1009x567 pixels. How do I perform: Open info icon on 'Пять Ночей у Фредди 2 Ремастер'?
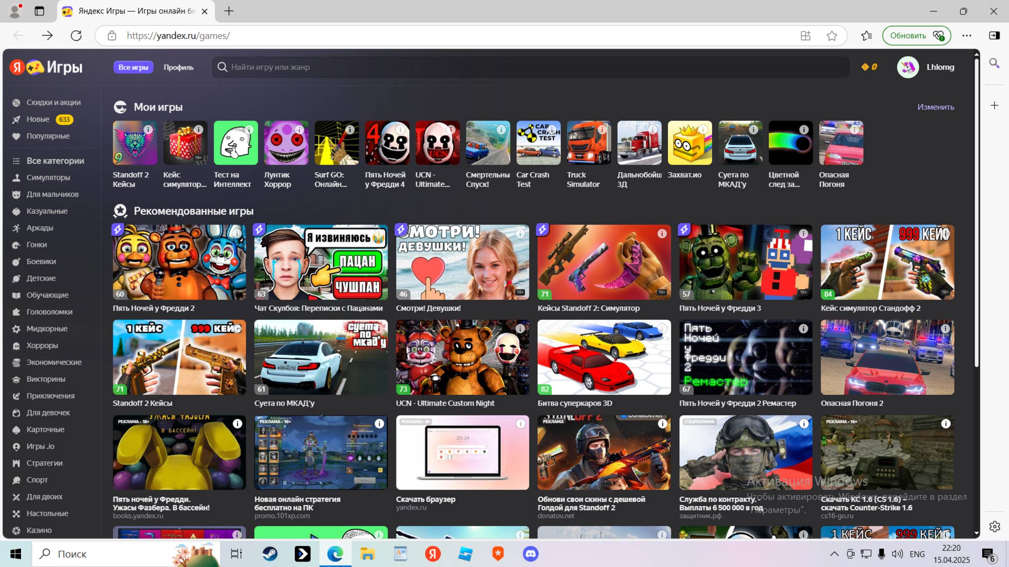pos(803,328)
